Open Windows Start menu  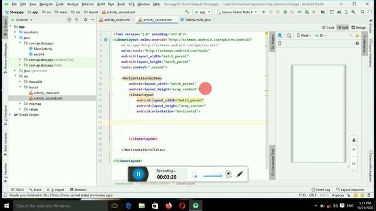point(6,206)
